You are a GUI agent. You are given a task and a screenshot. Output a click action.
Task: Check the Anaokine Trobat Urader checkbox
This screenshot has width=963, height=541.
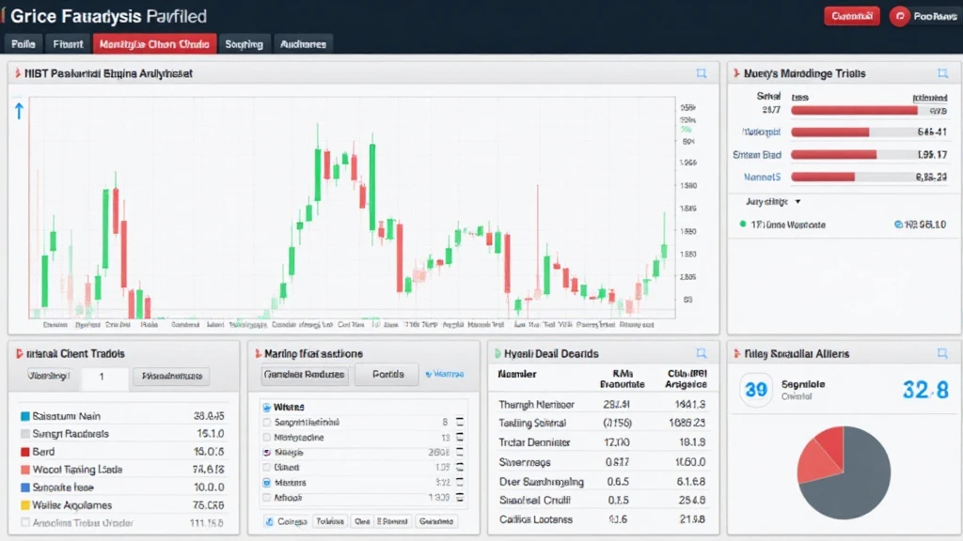coord(25,522)
